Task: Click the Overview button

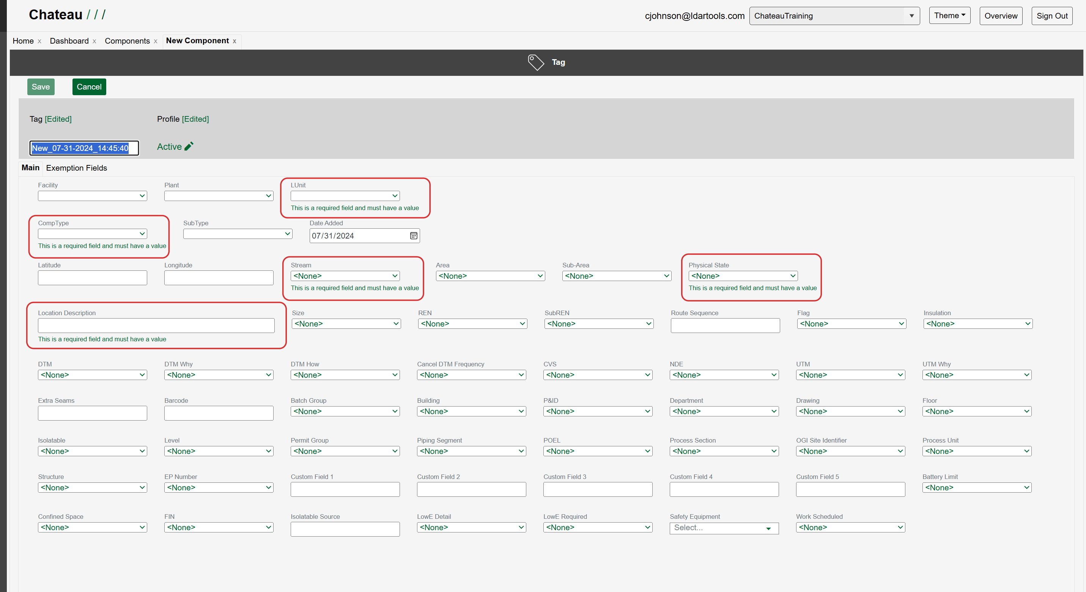Action: click(x=1000, y=16)
